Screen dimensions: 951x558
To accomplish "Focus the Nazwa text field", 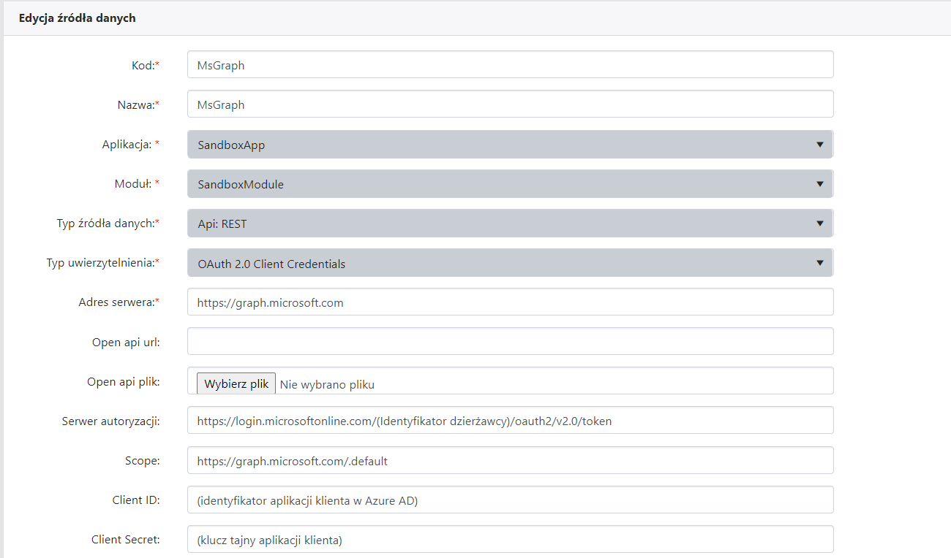I will 510,104.
